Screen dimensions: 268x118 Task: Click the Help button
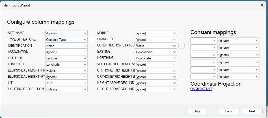pyautogui.click(x=197, y=111)
